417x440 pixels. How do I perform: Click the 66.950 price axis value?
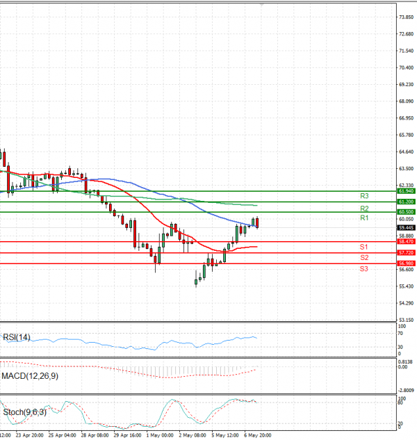pos(406,118)
